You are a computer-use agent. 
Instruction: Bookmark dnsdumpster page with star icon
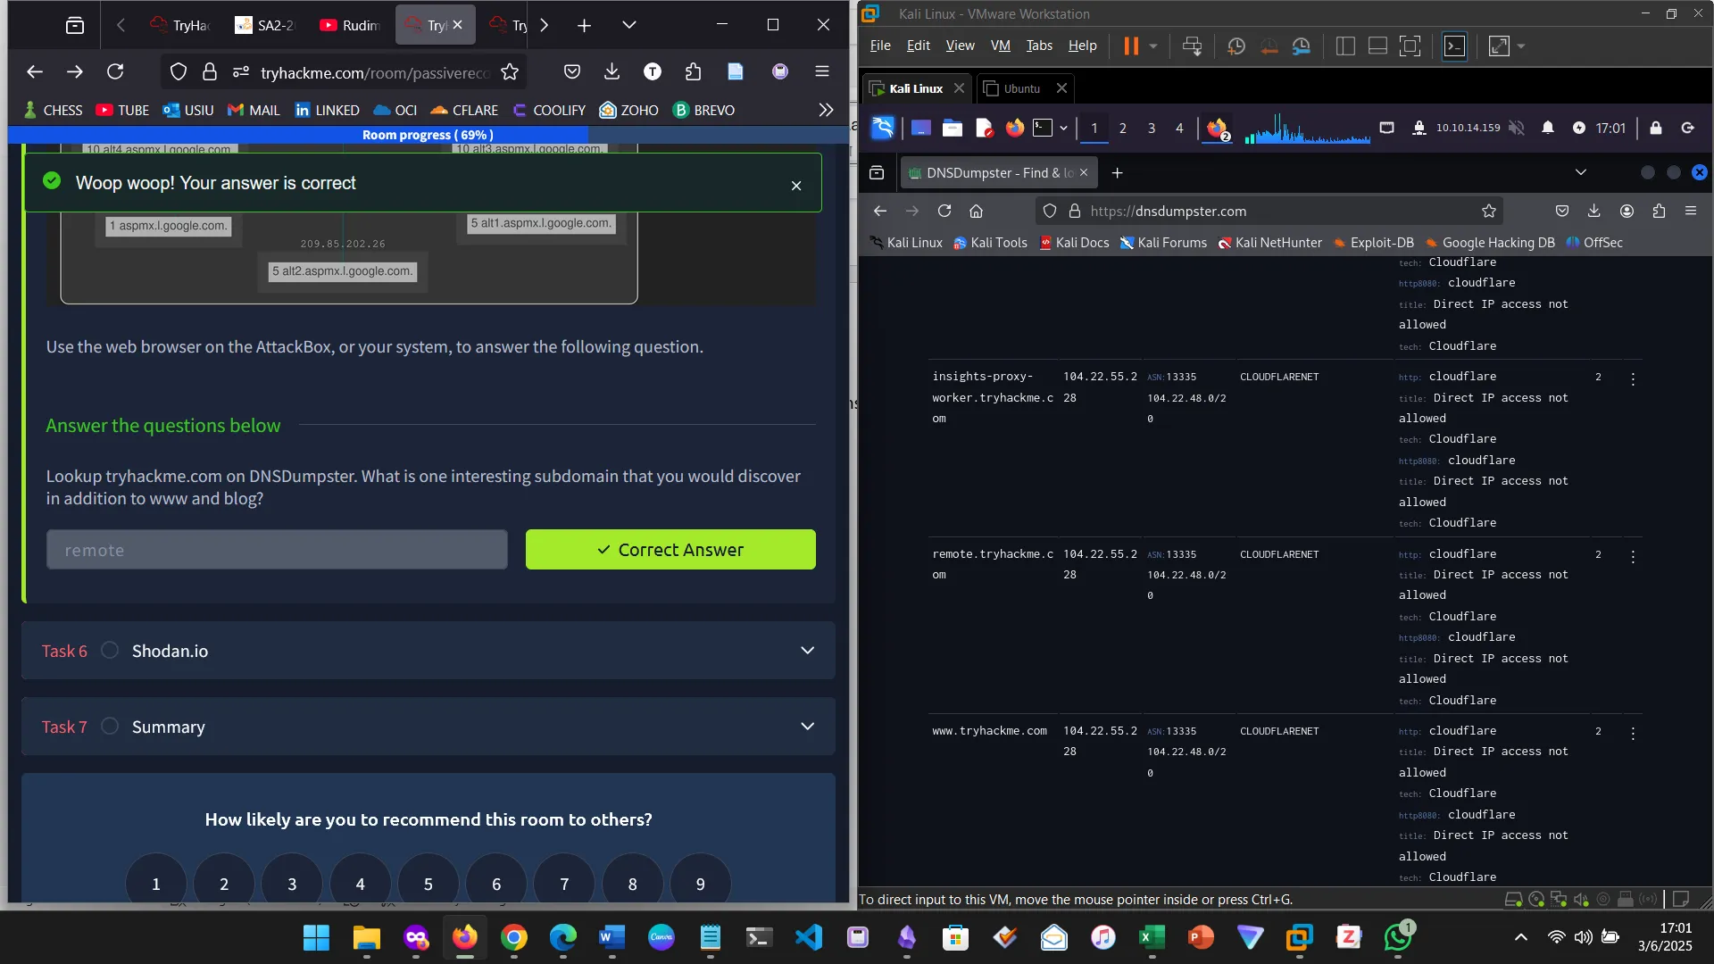[x=1488, y=212]
